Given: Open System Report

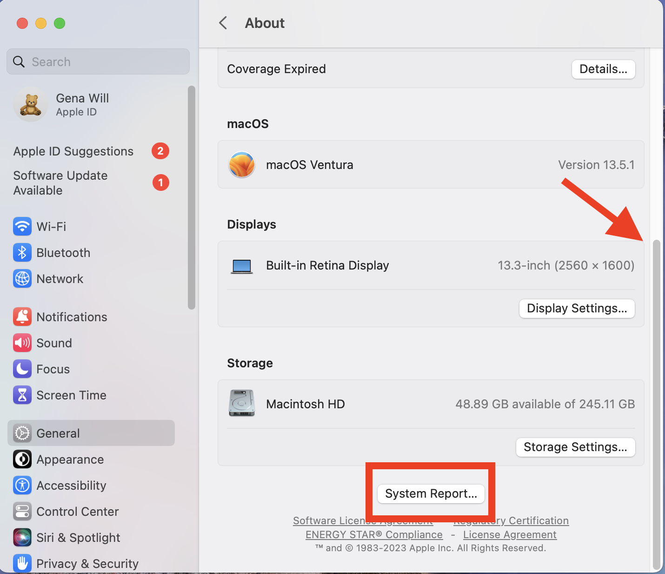Looking at the screenshot, I should 431,493.
